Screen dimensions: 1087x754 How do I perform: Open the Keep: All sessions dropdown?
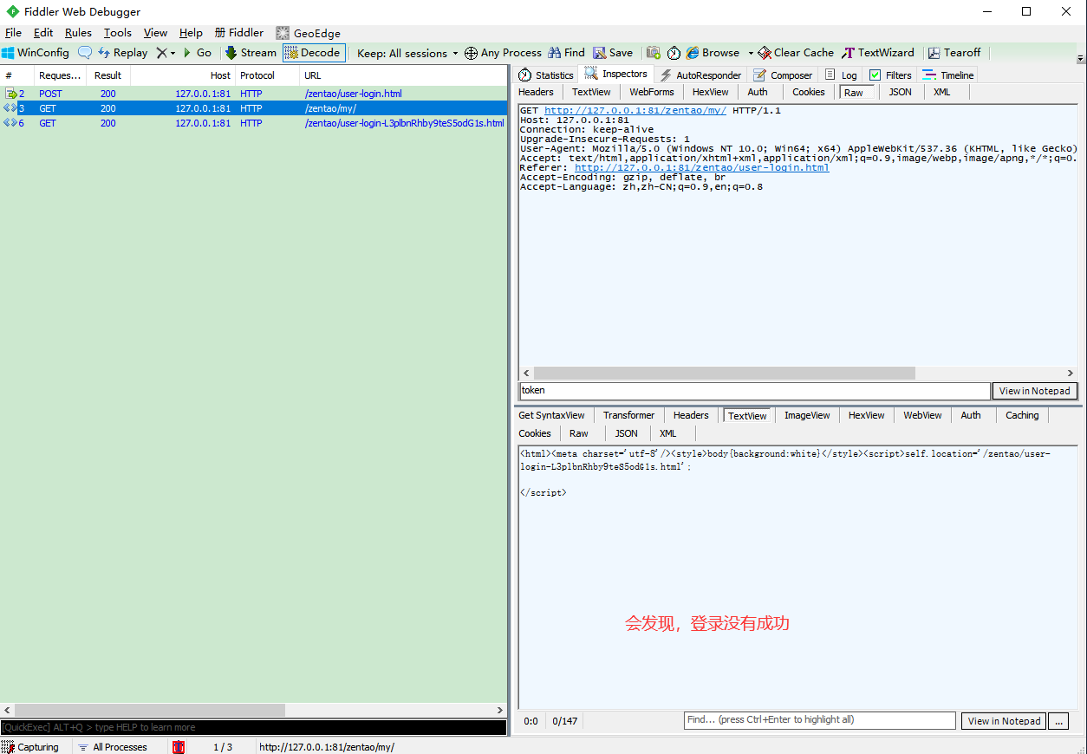coord(407,53)
